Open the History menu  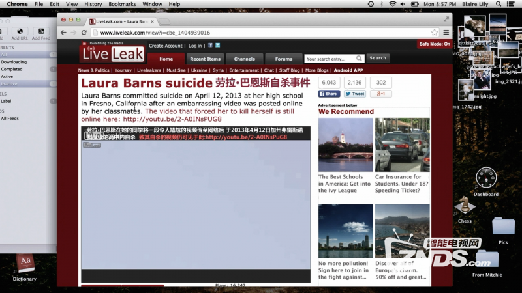tap(93, 4)
